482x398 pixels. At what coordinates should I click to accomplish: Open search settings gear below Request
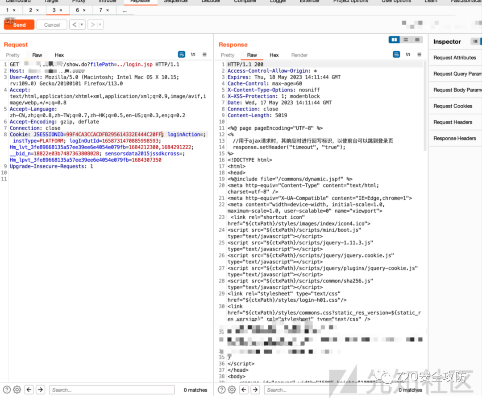click(x=17, y=390)
